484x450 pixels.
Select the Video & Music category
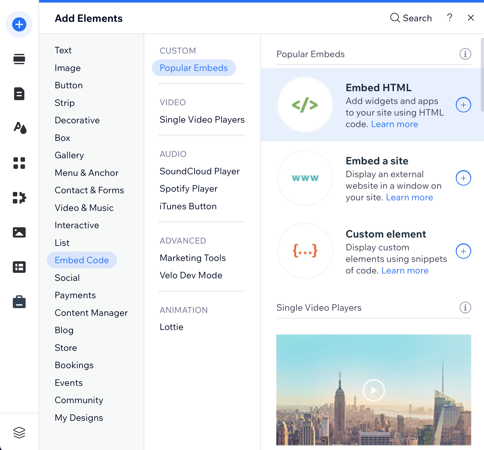pyautogui.click(x=84, y=208)
